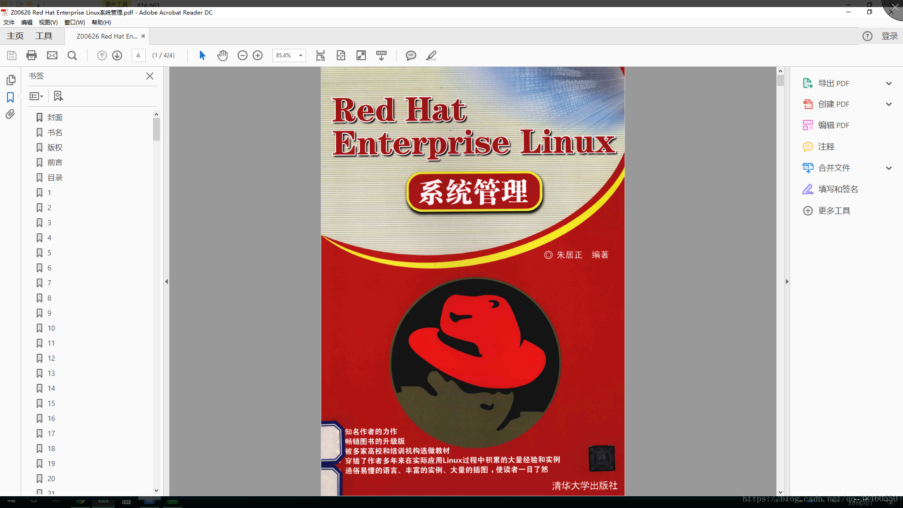This screenshot has width=903, height=508.
Task: Open the Find text magnifier
Action: coord(72,56)
